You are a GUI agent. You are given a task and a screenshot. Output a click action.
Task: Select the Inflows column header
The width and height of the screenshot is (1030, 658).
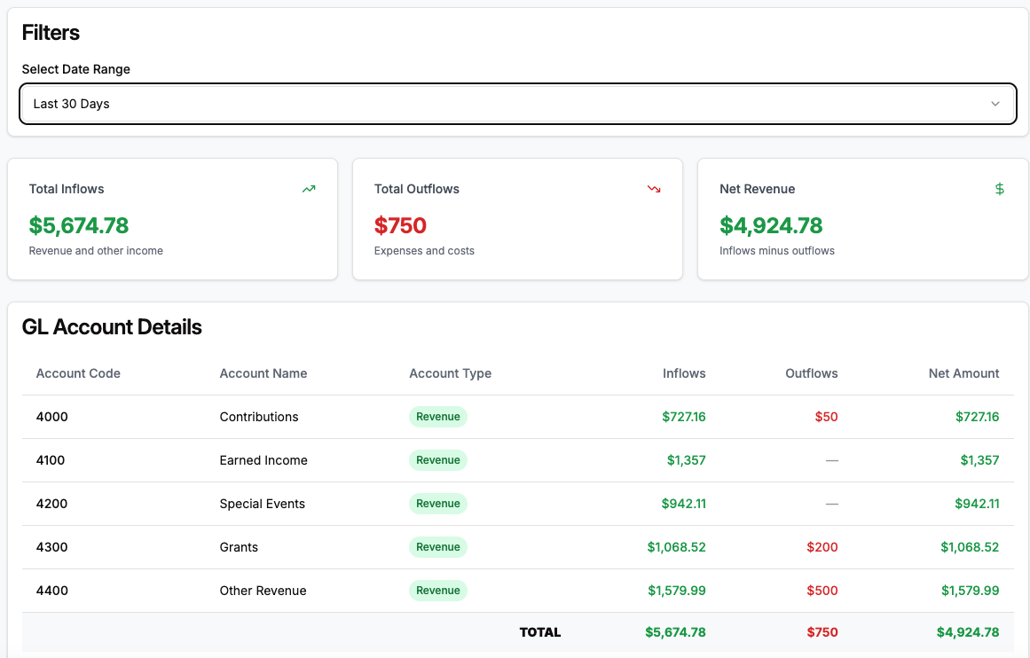tap(684, 373)
